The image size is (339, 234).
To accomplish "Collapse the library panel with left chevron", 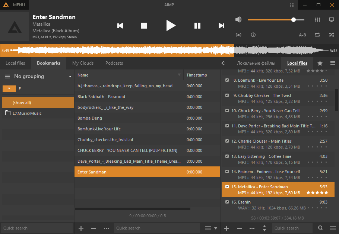I will coord(223,63).
